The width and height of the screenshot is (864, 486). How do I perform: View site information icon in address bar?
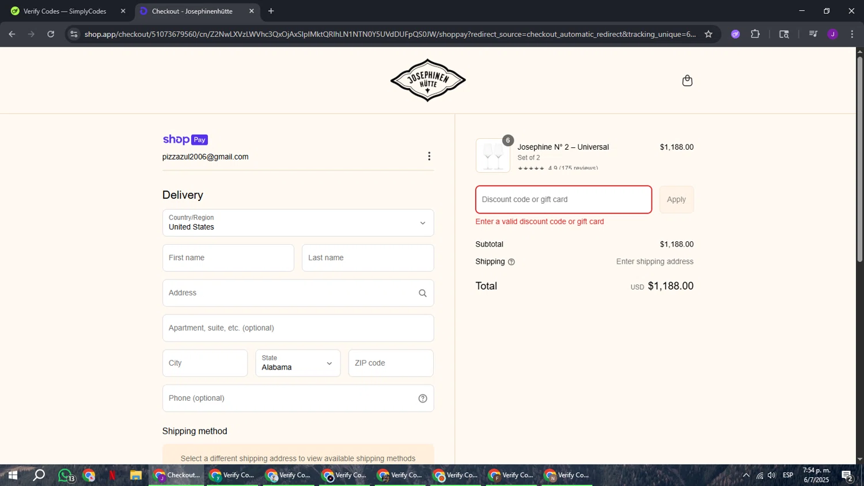(73, 34)
